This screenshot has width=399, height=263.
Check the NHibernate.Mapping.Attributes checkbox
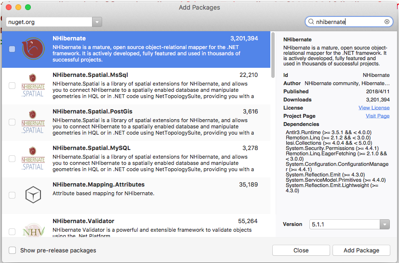[12, 195]
